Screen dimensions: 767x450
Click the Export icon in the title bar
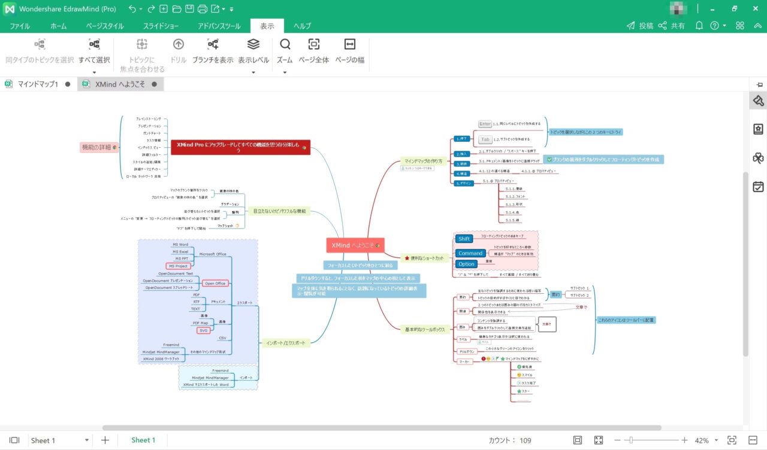tap(215, 9)
